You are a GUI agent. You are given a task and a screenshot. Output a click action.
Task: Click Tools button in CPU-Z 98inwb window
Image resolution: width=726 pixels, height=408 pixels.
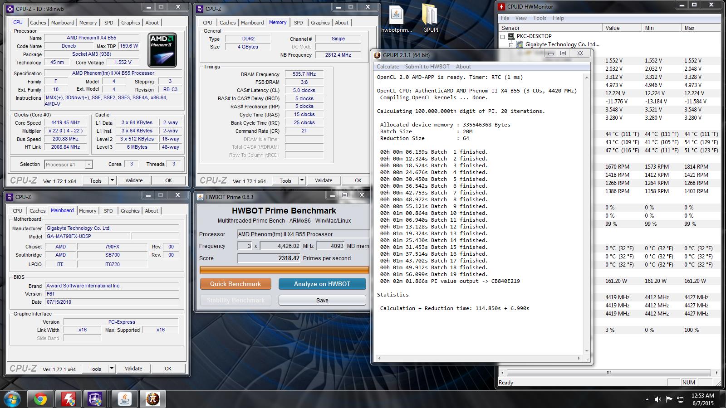[x=96, y=180]
